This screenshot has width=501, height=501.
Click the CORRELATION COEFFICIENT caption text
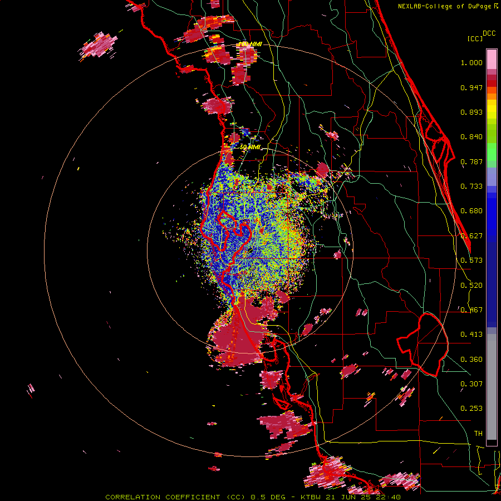pos(163,497)
